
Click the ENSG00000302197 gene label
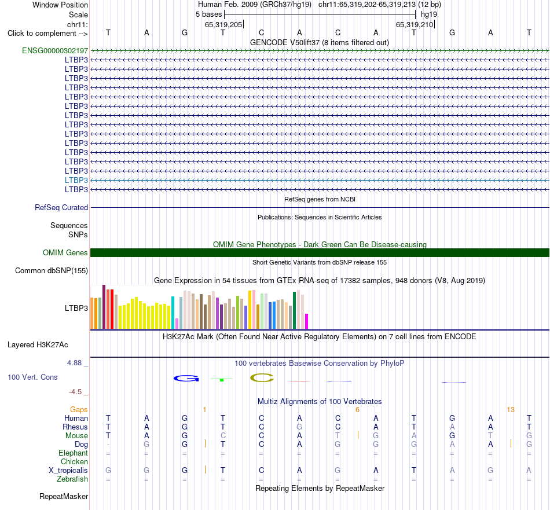coord(55,50)
